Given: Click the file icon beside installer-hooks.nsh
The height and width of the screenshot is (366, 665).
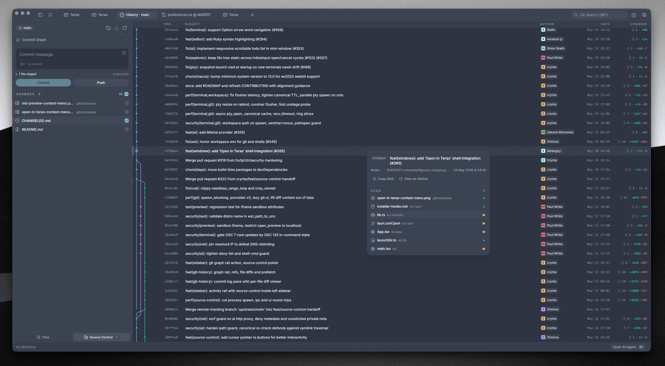Looking at the screenshot, I should coord(373,206).
